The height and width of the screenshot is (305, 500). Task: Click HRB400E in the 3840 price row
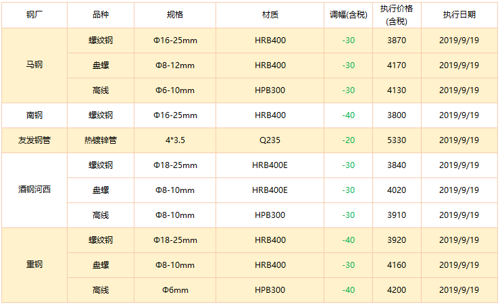click(x=270, y=165)
